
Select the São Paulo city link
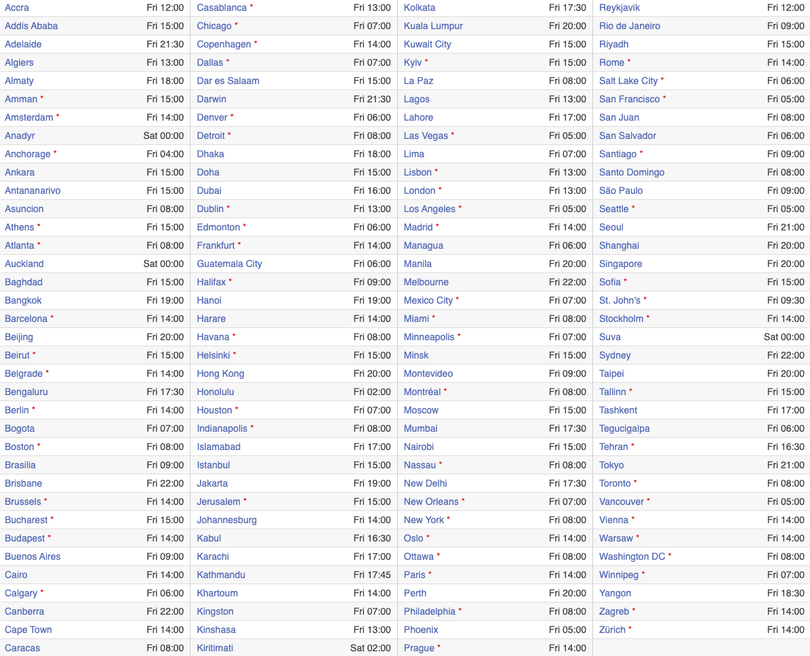621,190
